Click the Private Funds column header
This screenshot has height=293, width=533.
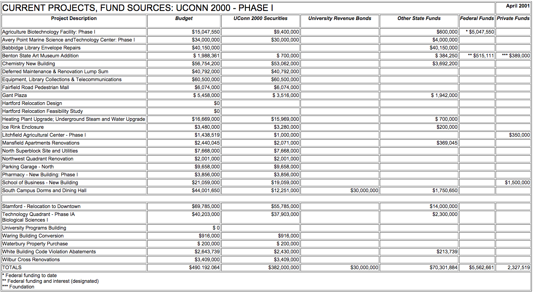tap(513, 19)
